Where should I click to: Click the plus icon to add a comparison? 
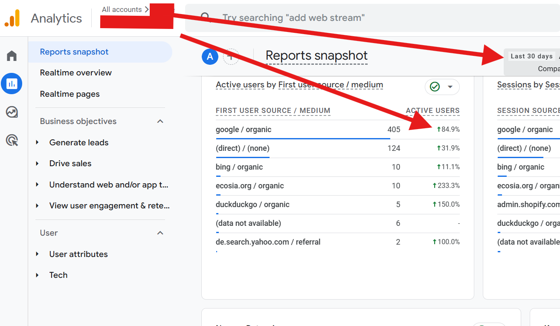coord(231,56)
